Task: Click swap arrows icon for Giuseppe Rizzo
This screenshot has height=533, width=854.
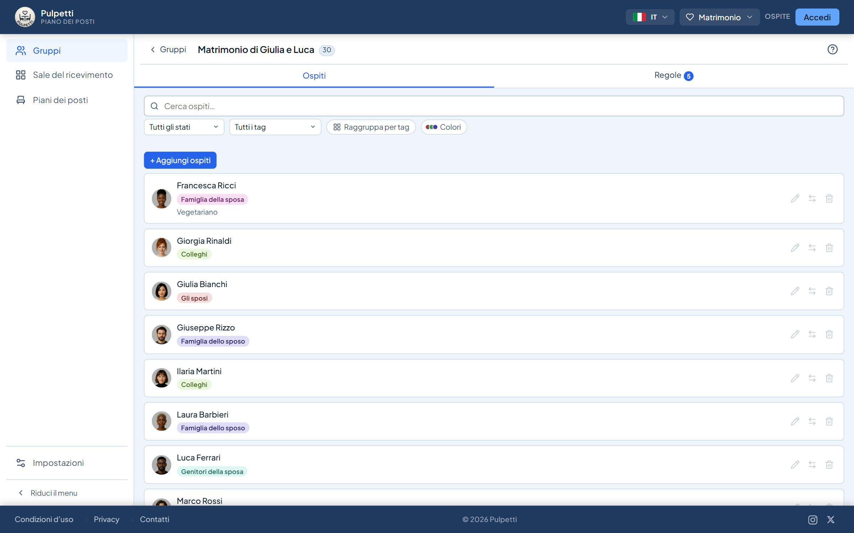Action: (x=812, y=334)
